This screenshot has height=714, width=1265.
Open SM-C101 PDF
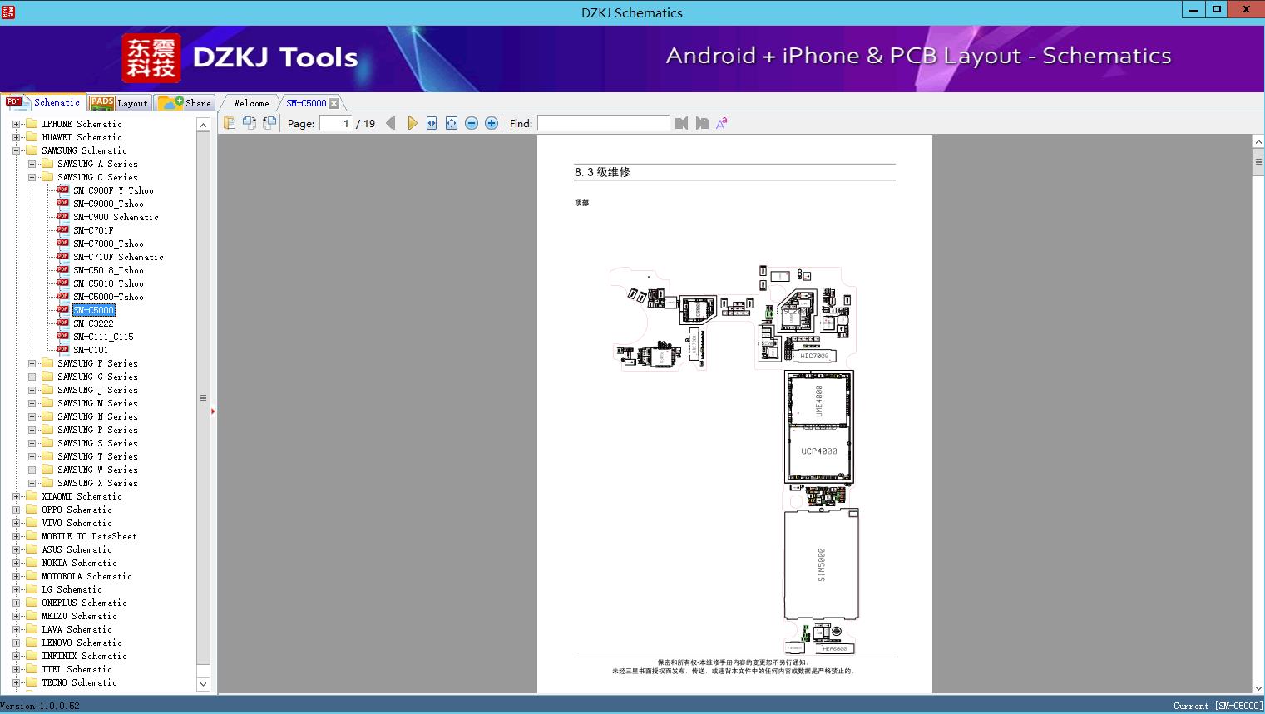(91, 350)
